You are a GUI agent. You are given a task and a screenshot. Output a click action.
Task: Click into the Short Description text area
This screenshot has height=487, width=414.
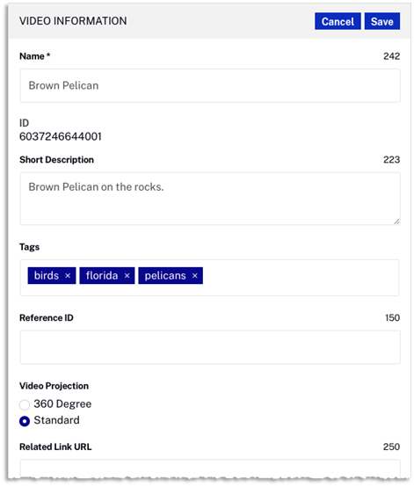(x=210, y=199)
